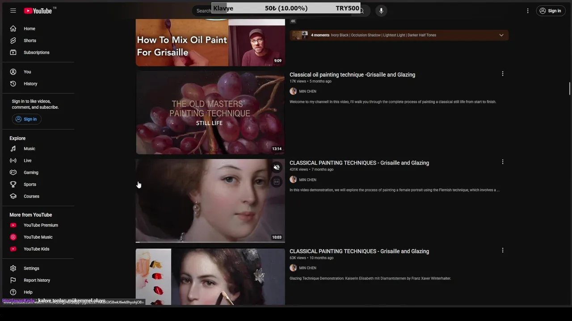Image resolution: width=572 pixels, height=321 pixels.
Task: Open the hamburger guide menu
Action: click(x=13, y=11)
